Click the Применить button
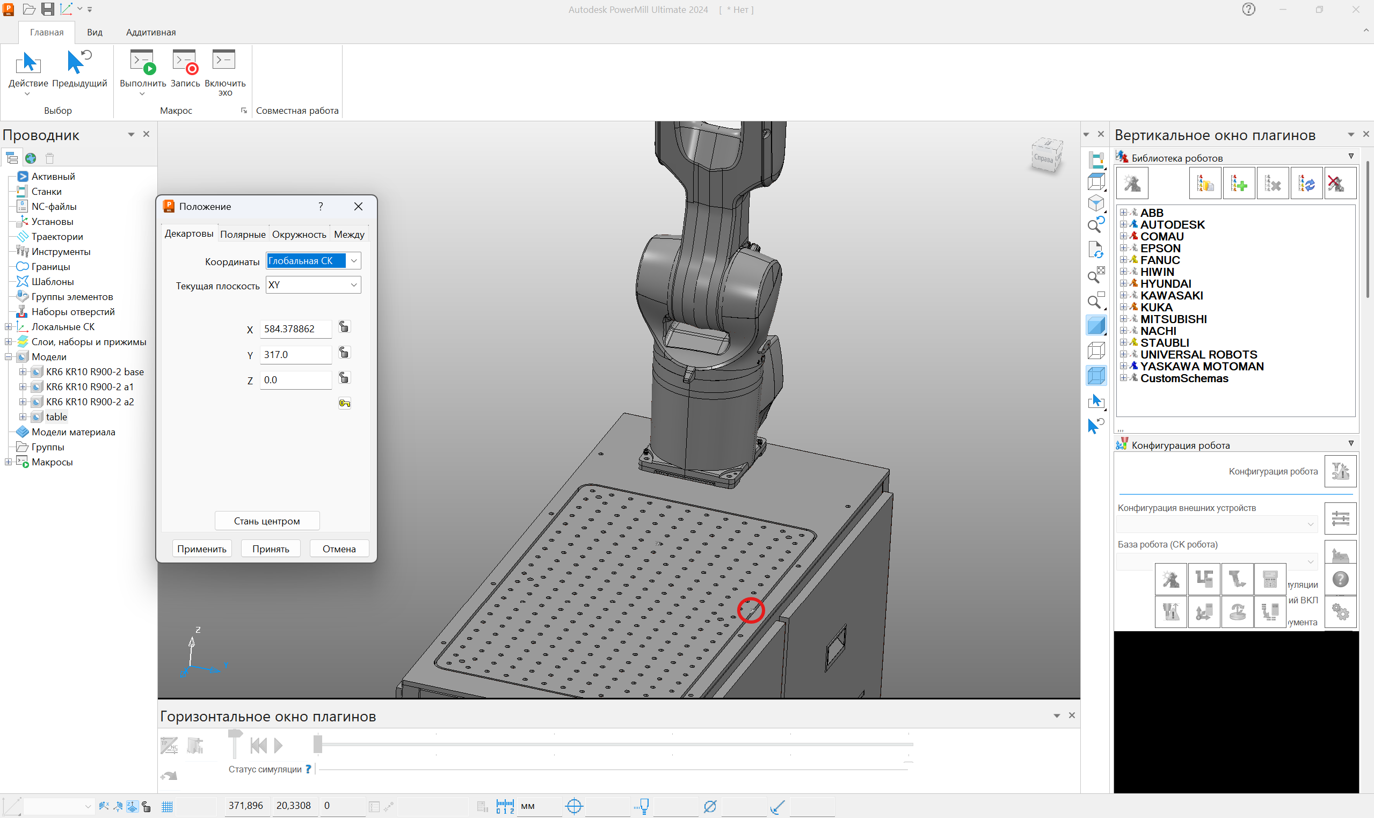This screenshot has height=818, width=1374. pyautogui.click(x=202, y=549)
